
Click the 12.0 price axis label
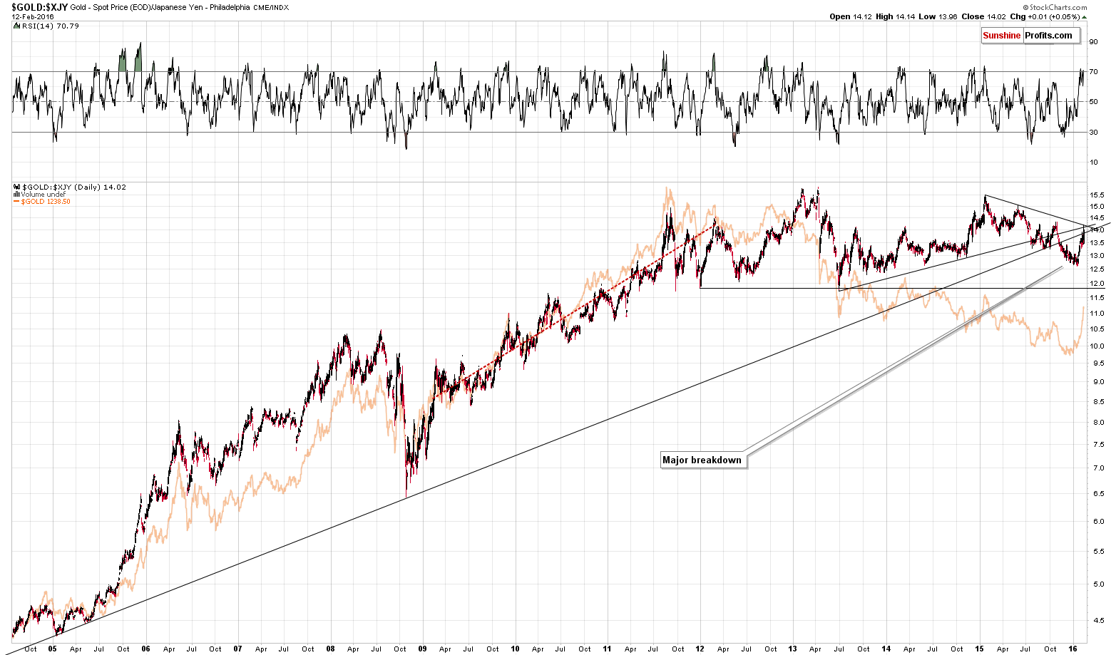pyautogui.click(x=1095, y=284)
